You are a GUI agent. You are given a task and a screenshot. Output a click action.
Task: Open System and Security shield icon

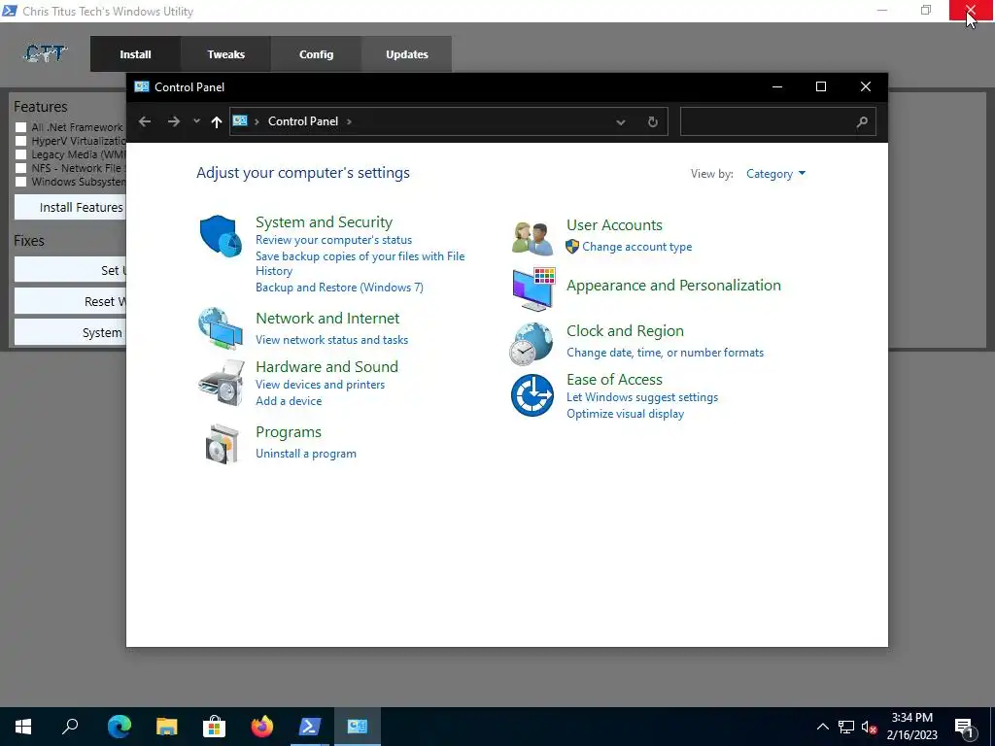[x=221, y=236]
